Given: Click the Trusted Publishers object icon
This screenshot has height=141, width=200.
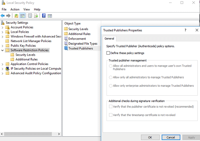Looking at the screenshot, I should tap(66, 48).
